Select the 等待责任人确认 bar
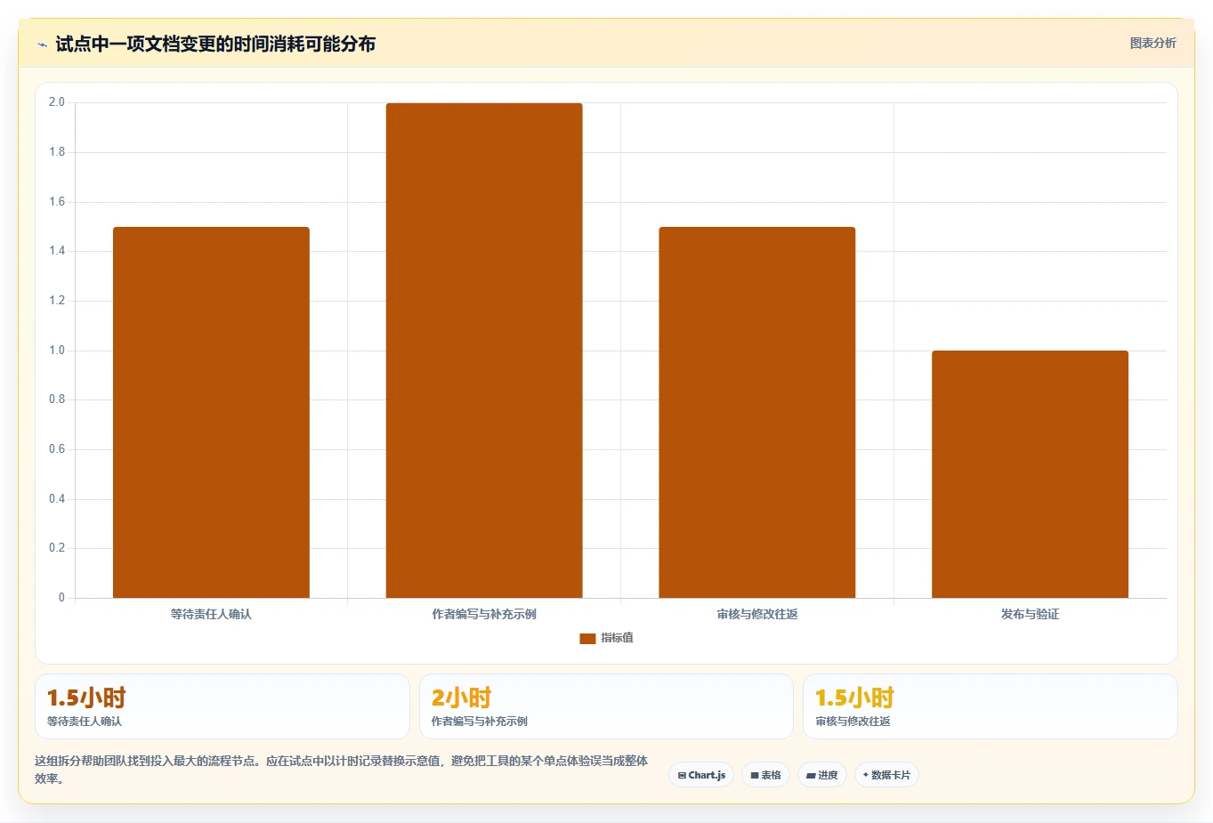 [211, 412]
